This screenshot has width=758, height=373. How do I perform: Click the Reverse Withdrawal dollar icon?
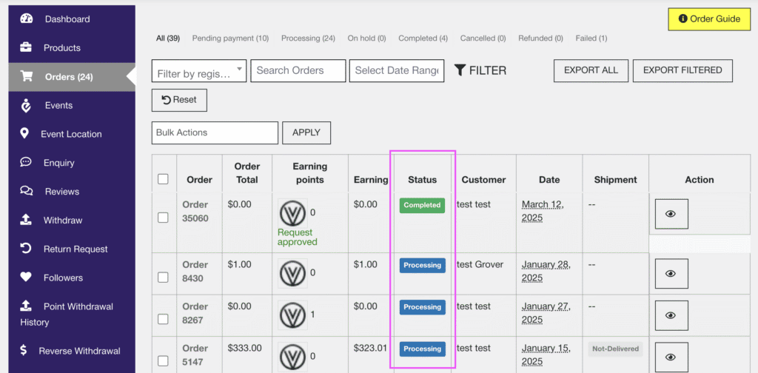pos(24,350)
